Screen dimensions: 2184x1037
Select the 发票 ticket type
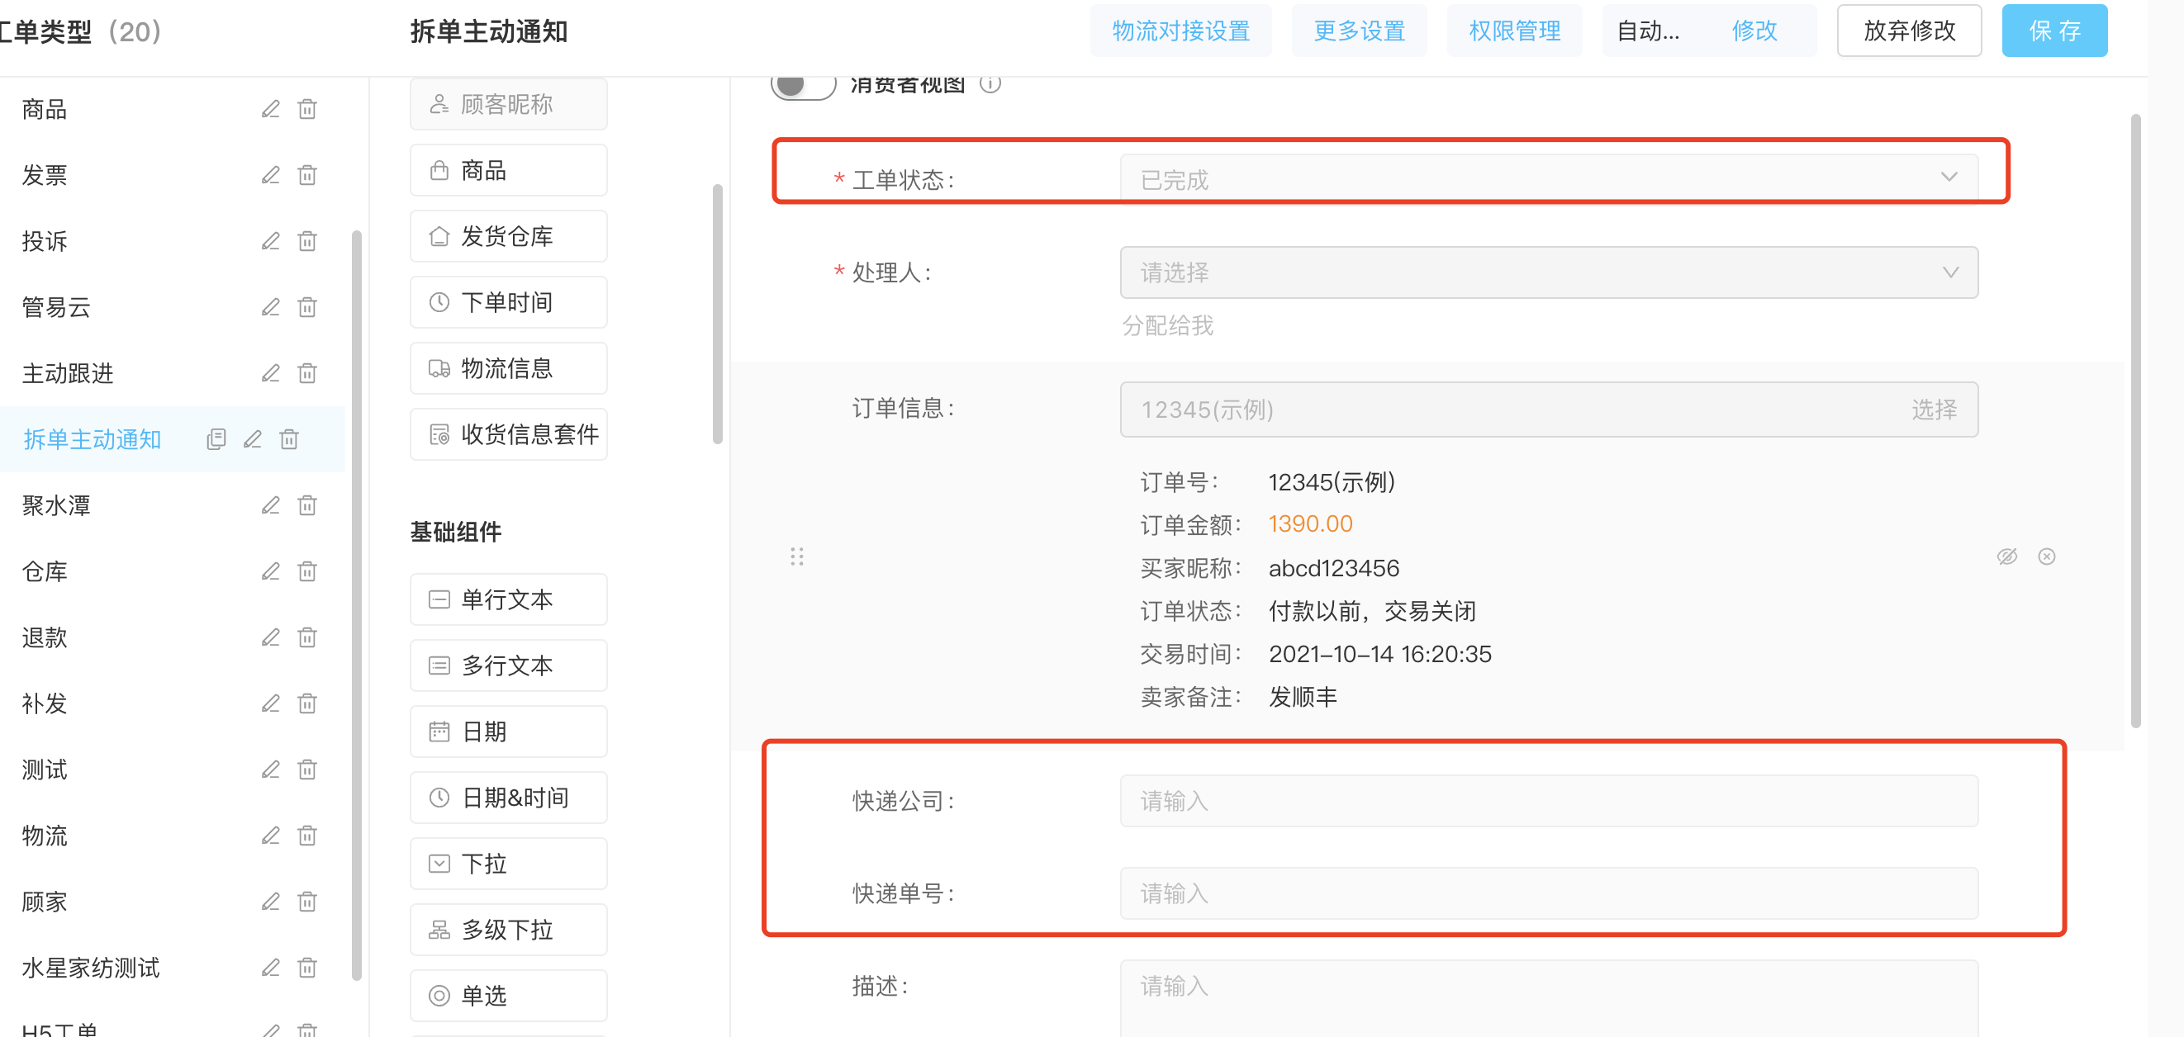click(44, 175)
